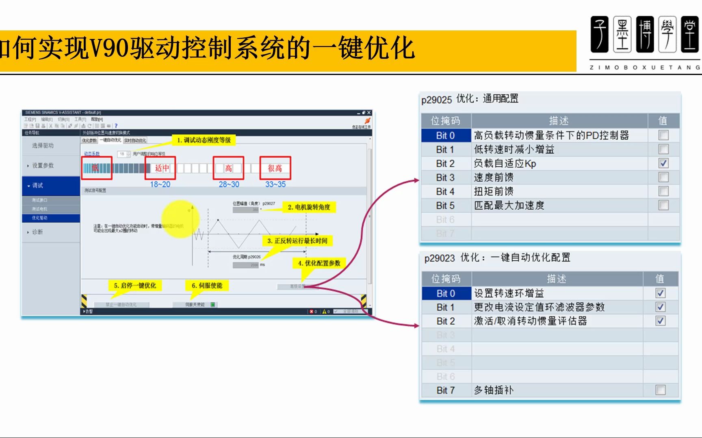Click the blue question mark help icon
The width and height of the screenshot is (702, 438).
coord(116,126)
